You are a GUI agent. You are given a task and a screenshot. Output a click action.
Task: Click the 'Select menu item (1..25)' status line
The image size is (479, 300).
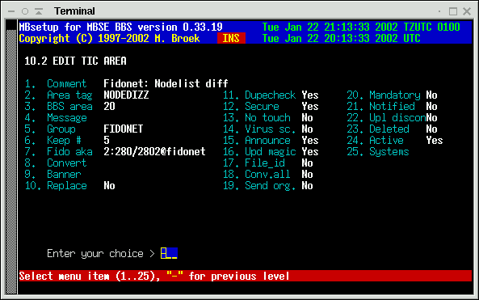pos(246,277)
